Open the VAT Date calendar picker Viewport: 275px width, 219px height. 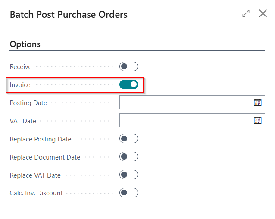257,120
